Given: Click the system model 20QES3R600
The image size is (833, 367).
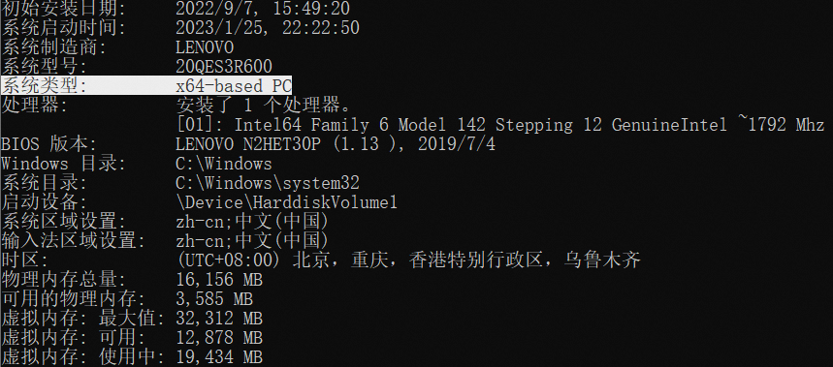Looking at the screenshot, I should 224,66.
